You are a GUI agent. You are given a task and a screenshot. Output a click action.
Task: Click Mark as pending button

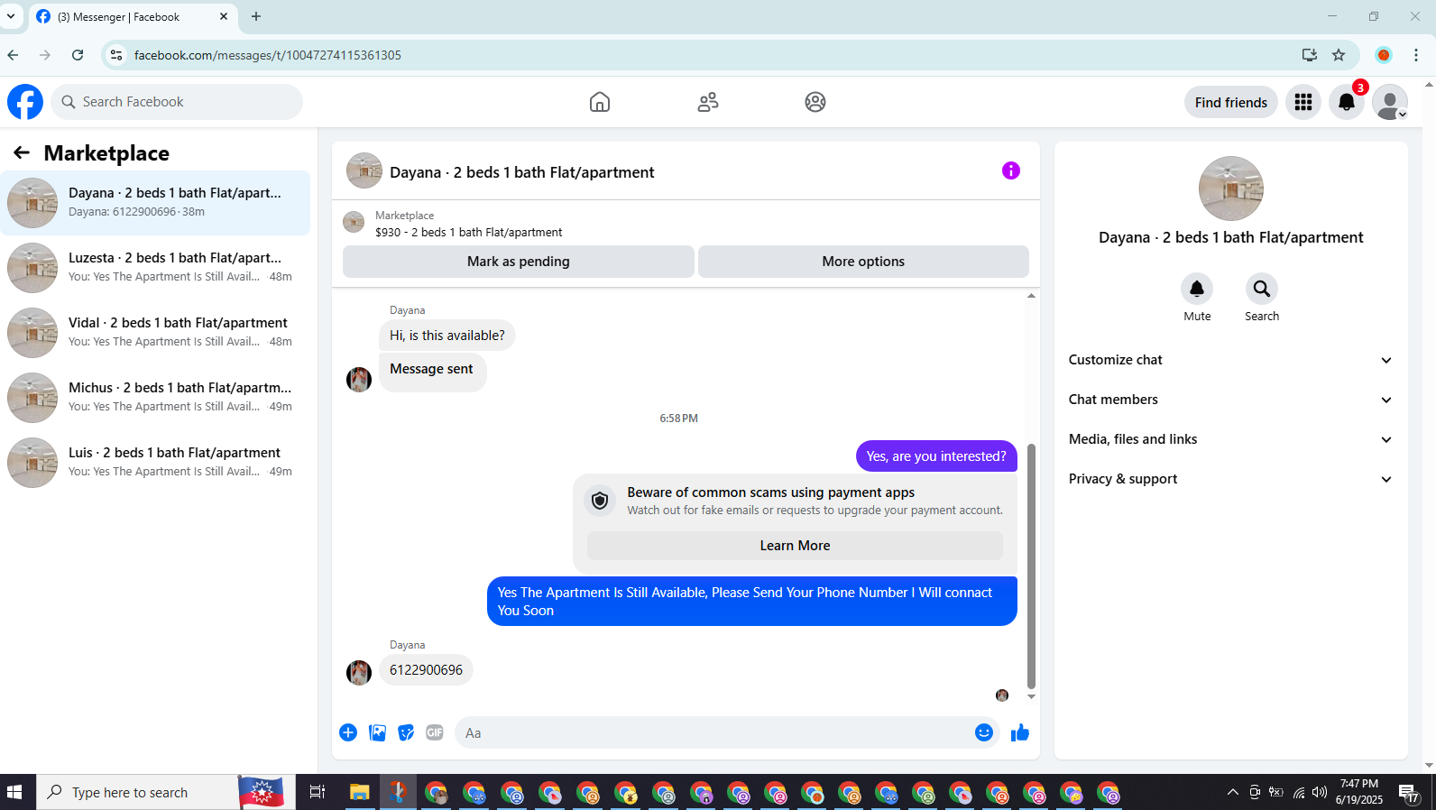[x=519, y=262]
